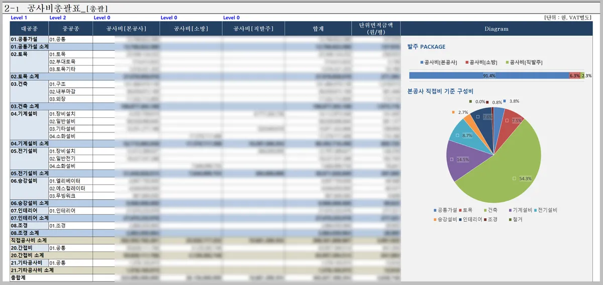
Task: Click the 3.8% pie data label
Action: coord(514,101)
